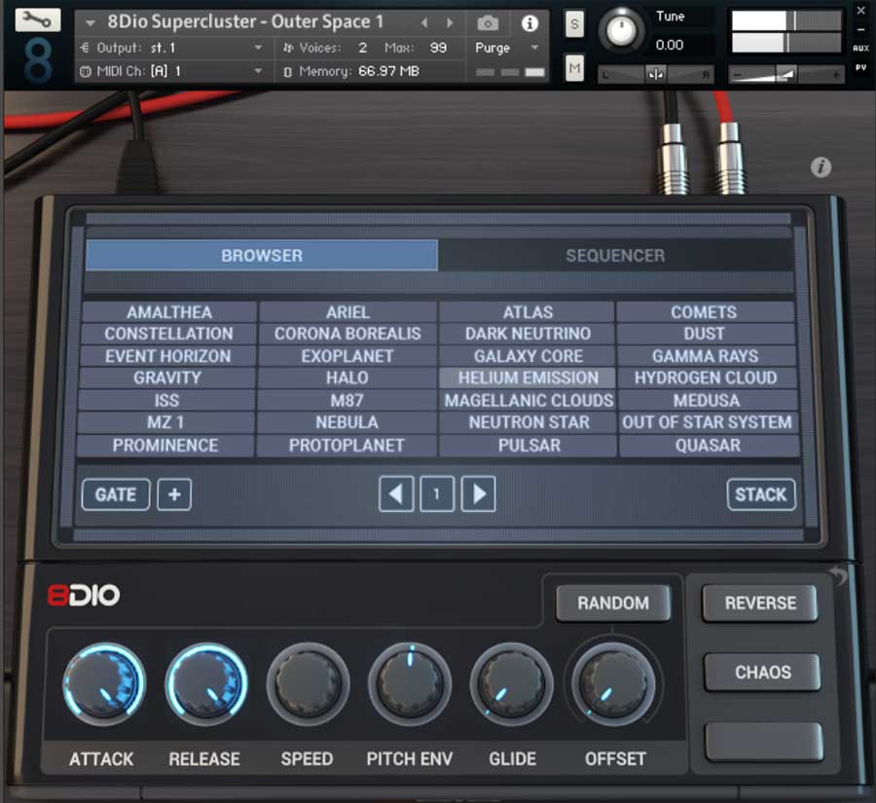The width and height of the screenshot is (876, 803).
Task: Click the pan center icon
Action: [656, 74]
